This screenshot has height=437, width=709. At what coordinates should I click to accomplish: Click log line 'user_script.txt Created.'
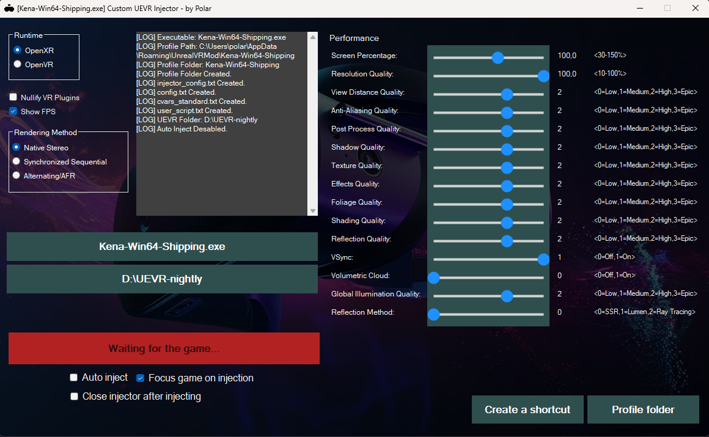pyautogui.click(x=185, y=111)
